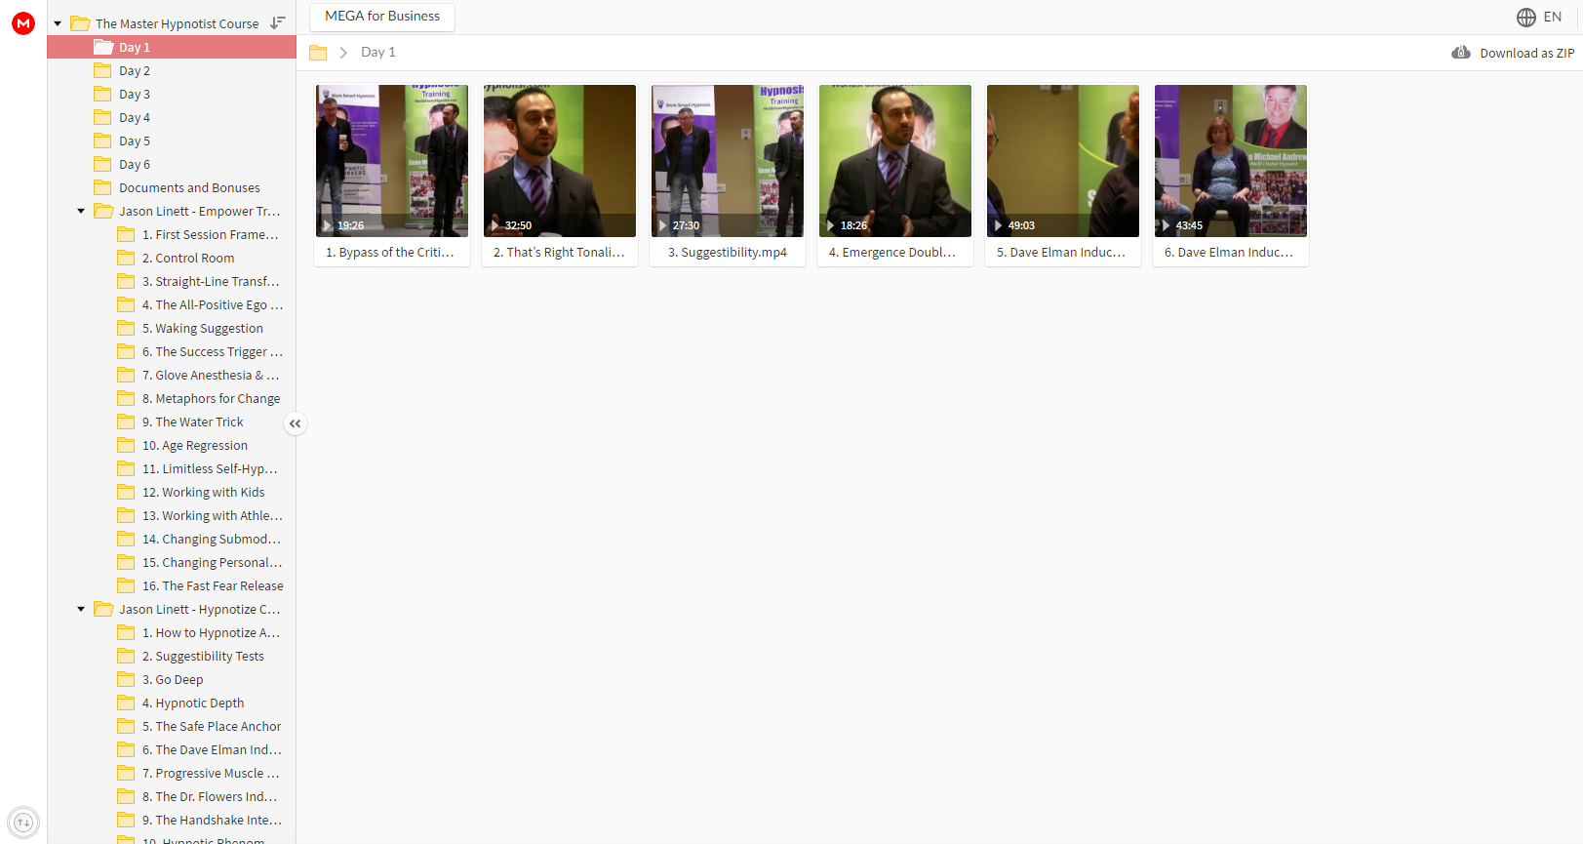Click Download as ZIP
Viewport: 1583px width, 844px height.
tap(1526, 53)
